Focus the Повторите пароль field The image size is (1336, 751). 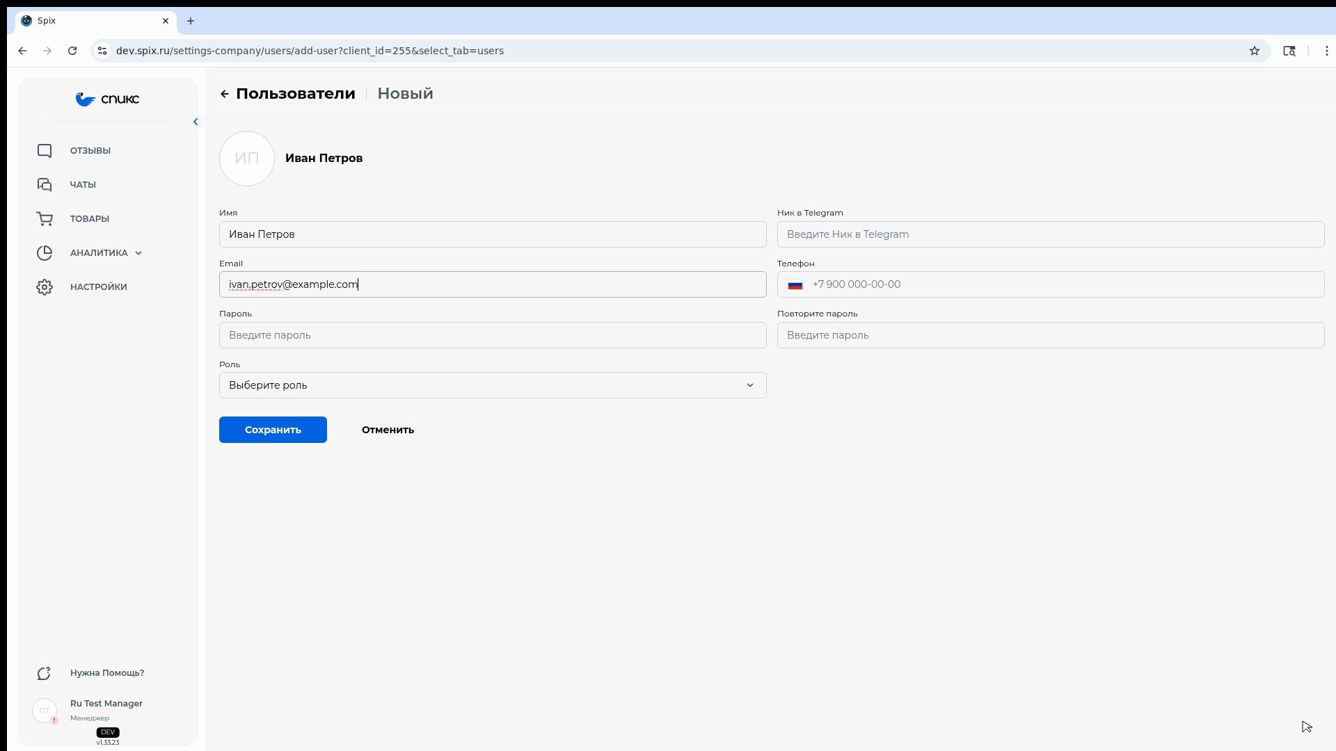coord(1051,335)
